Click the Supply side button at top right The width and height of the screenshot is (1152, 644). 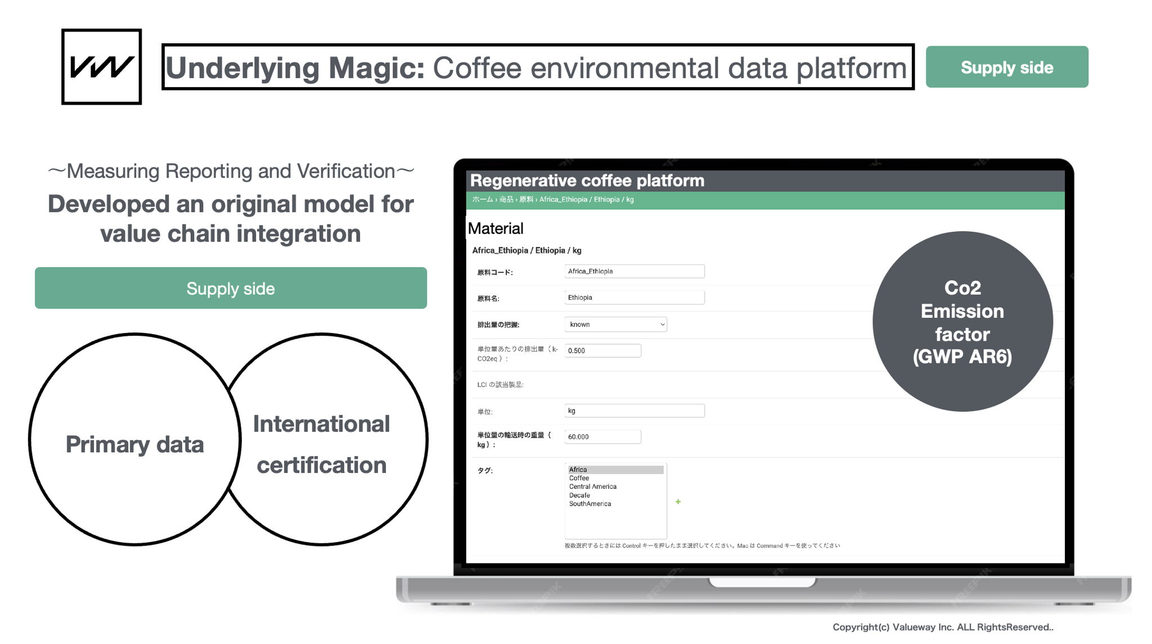(x=1006, y=67)
